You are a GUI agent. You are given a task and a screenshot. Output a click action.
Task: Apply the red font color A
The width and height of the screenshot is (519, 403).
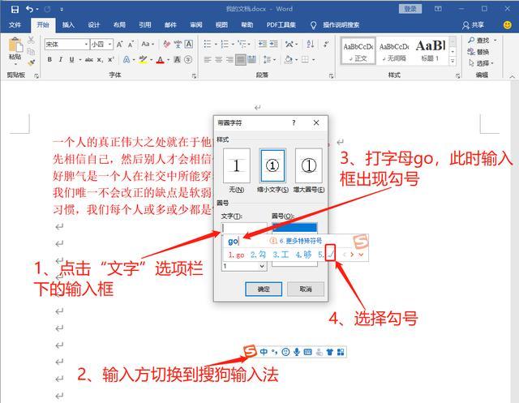[x=161, y=60]
